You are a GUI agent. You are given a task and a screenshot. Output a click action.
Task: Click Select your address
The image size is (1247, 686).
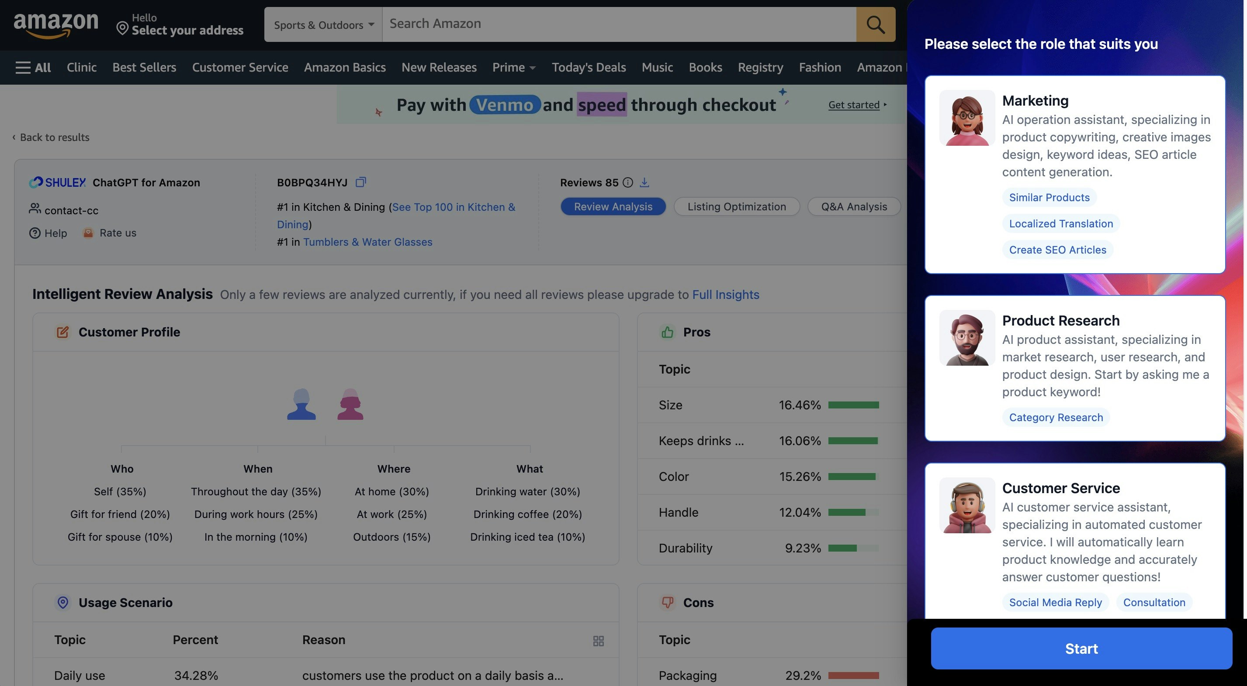pyautogui.click(x=187, y=30)
